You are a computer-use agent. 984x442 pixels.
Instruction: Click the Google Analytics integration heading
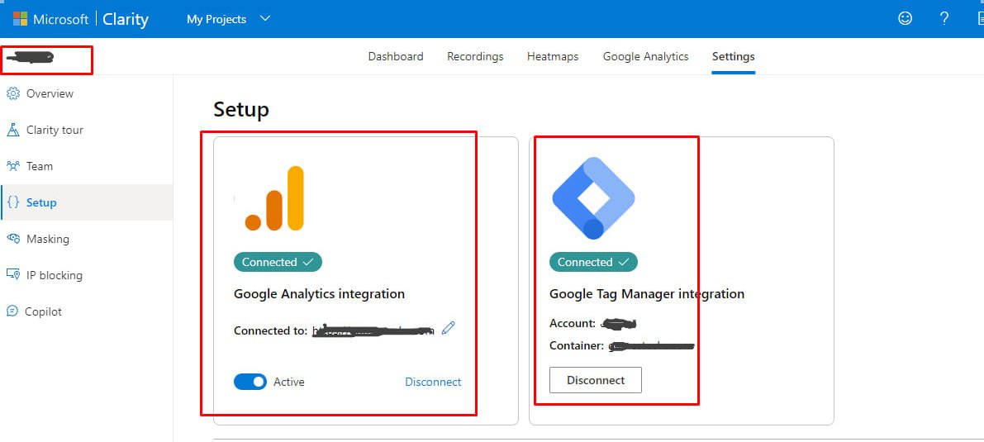click(x=320, y=293)
